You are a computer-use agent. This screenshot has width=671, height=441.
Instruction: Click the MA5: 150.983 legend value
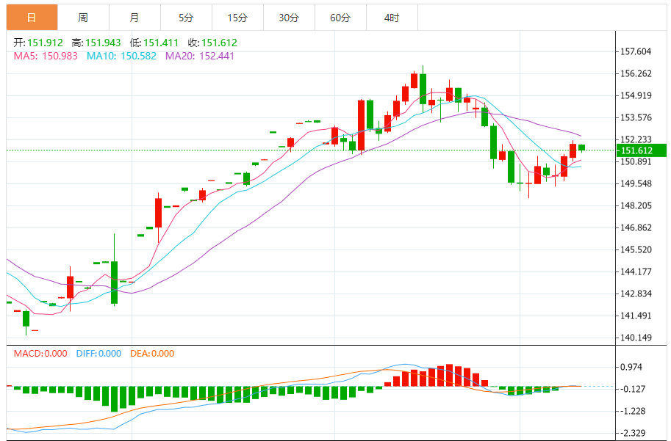tap(46, 56)
